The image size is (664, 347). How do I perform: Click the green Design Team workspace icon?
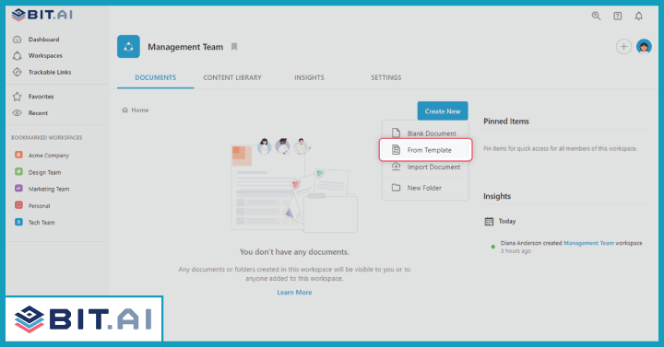click(x=18, y=171)
